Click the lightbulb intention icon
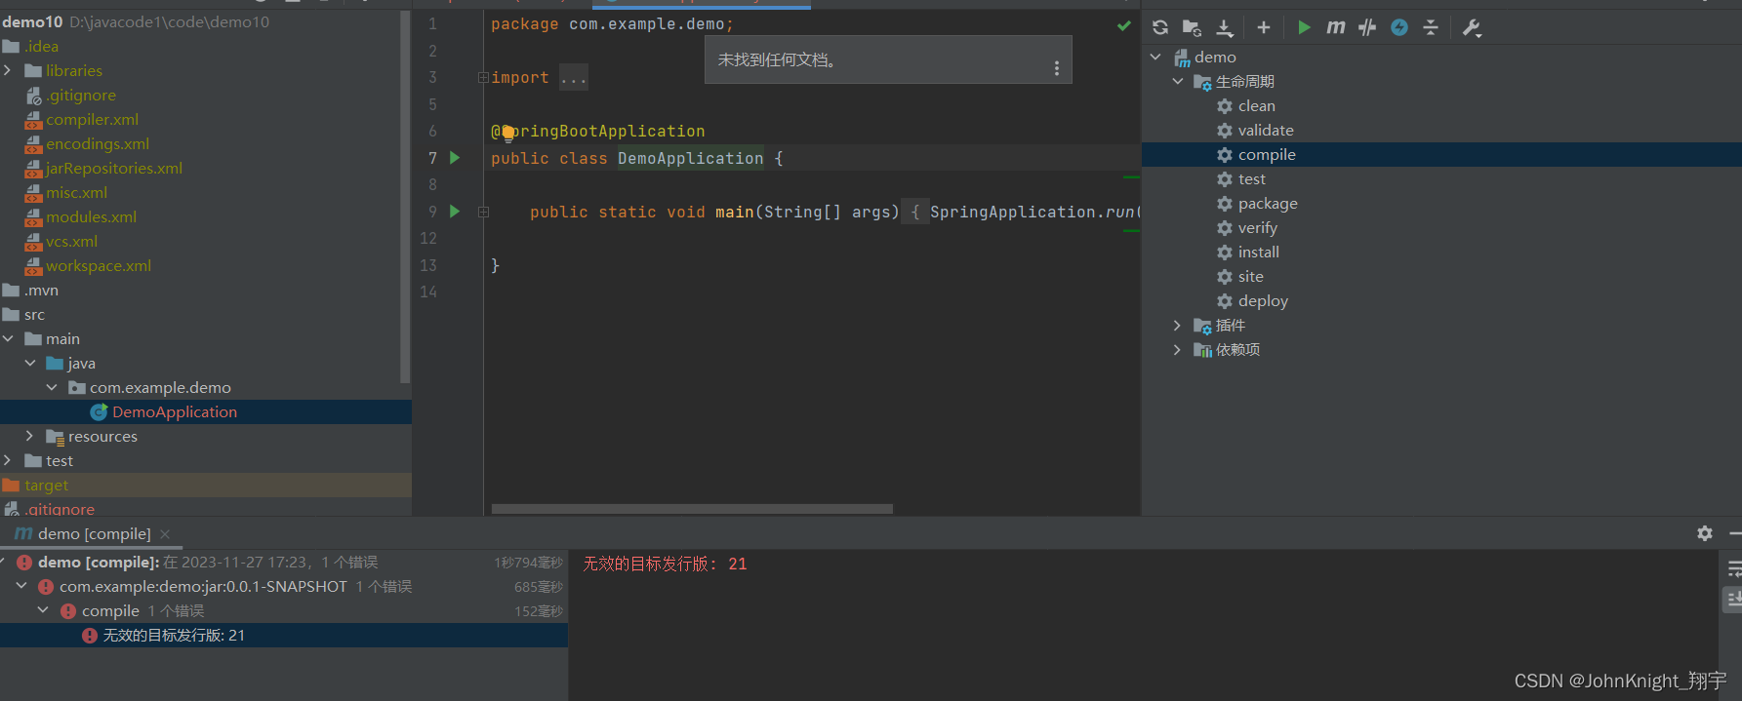This screenshot has width=1742, height=701. (x=508, y=133)
